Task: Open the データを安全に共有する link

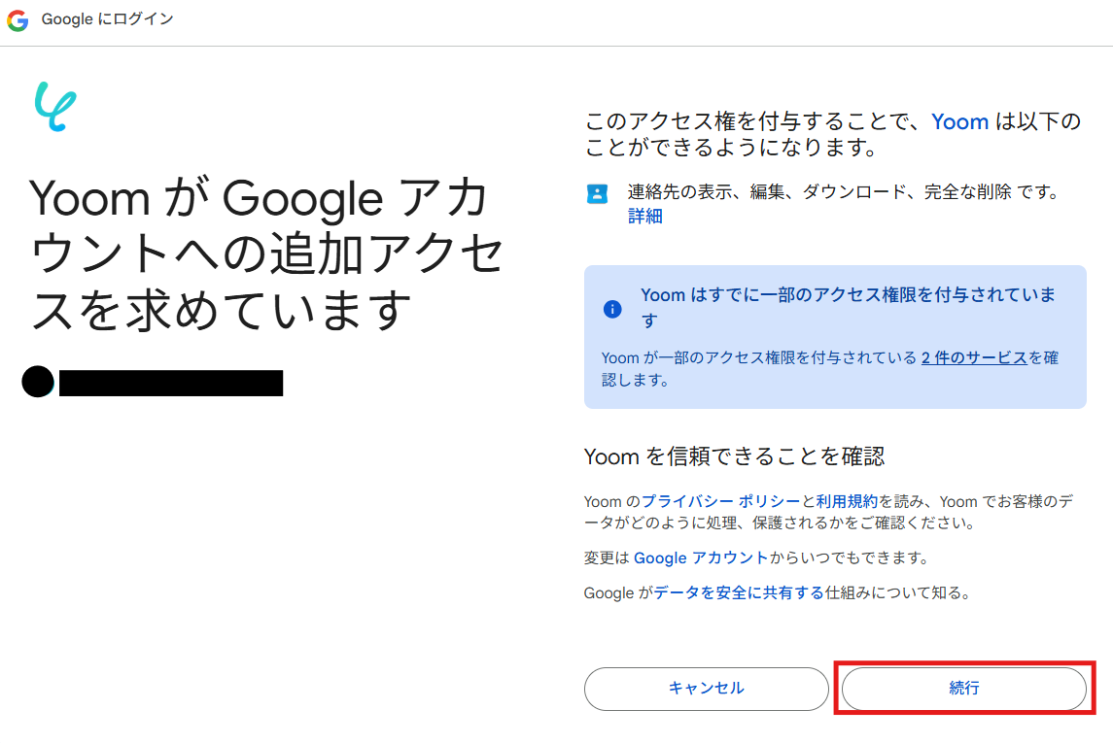Action: pos(739,592)
